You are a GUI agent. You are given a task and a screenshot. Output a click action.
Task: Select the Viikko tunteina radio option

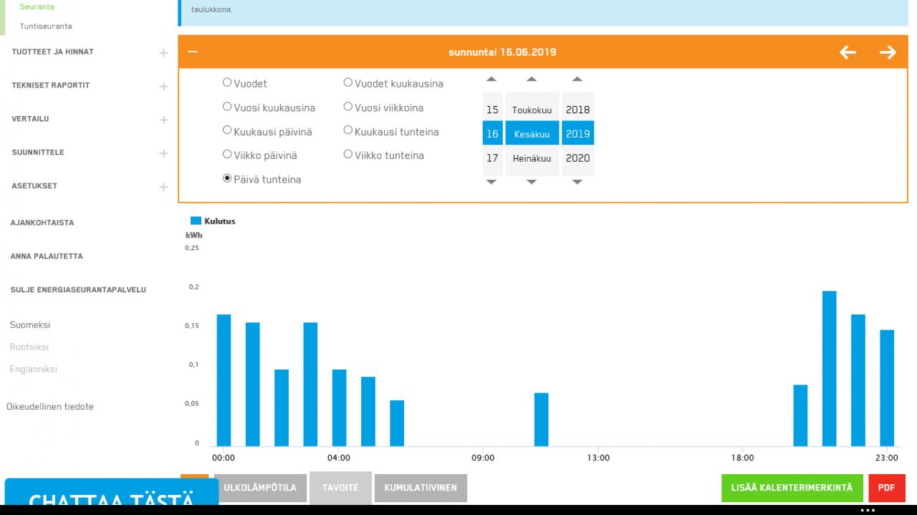(x=348, y=155)
